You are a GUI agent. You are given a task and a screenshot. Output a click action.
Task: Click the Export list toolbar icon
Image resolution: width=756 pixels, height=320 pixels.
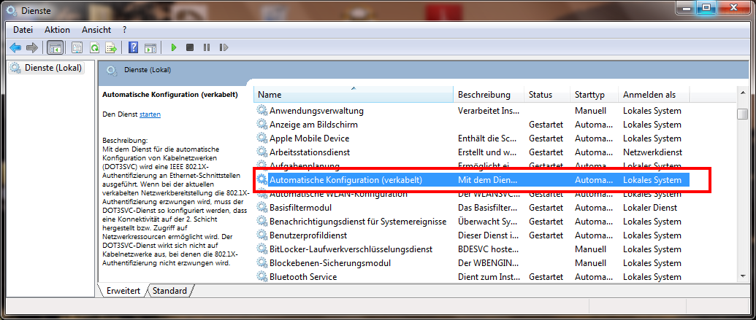(111, 47)
